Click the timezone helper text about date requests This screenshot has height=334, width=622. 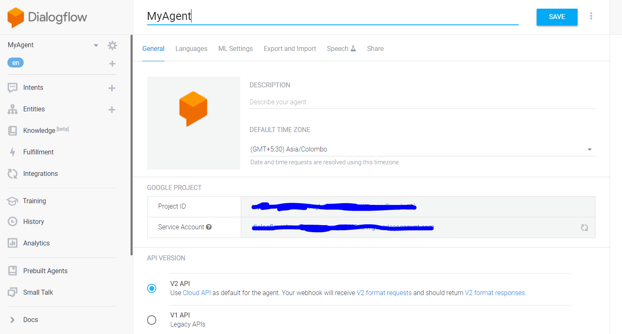(325, 163)
